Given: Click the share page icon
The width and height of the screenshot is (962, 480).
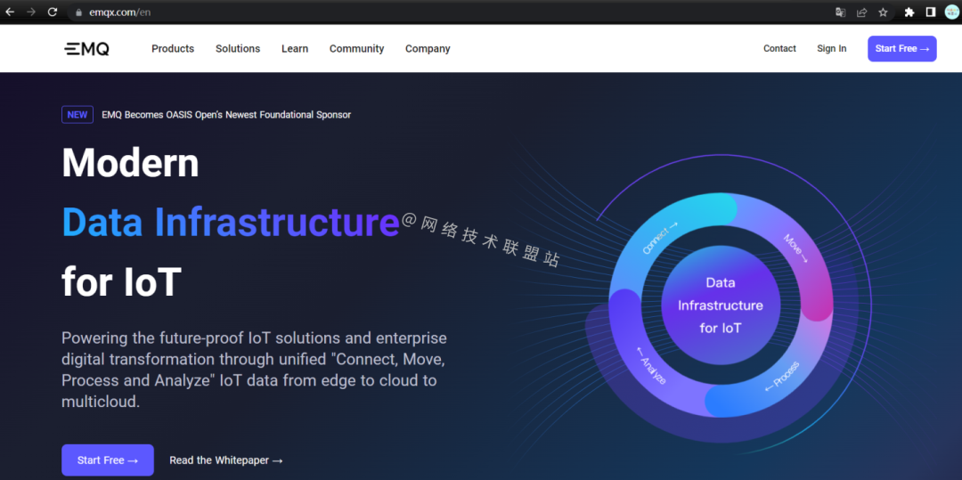Looking at the screenshot, I should 861,12.
